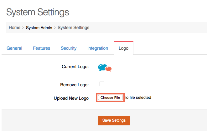207x131 pixels.
Task: Click the 'Remove Logo:' label
Action: pyautogui.click(x=75, y=85)
